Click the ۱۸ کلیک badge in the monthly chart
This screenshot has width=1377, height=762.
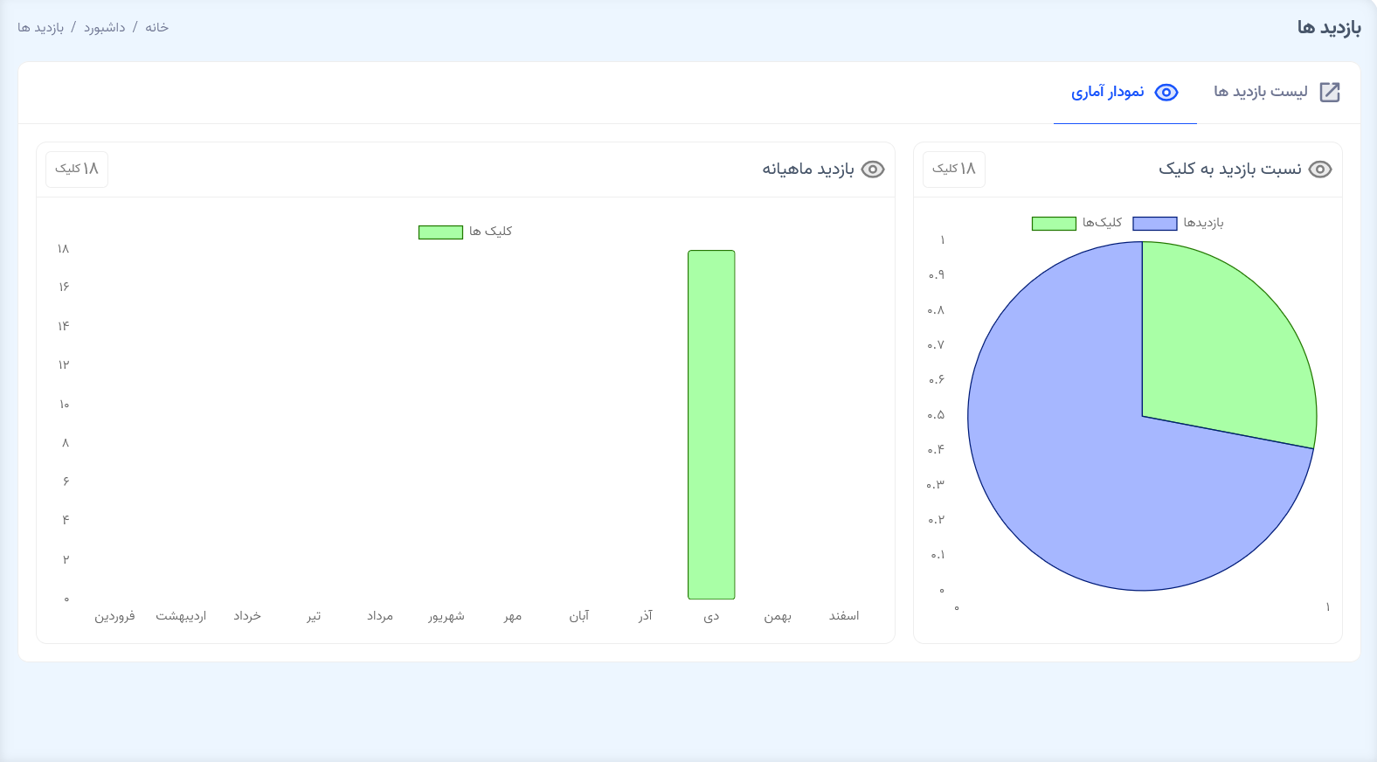pyautogui.click(x=77, y=169)
